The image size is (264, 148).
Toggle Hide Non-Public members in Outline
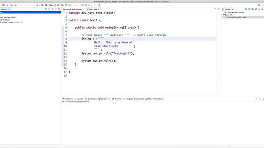coord(259,9)
